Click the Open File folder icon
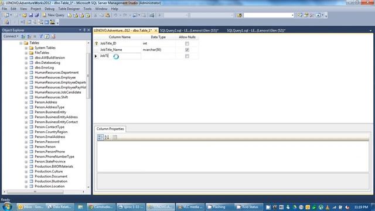Screen dimensions: 375x211 (25, 15)
